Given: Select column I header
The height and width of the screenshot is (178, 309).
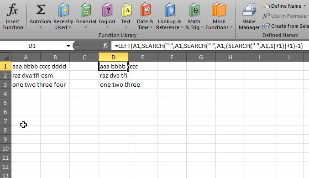Looking at the screenshot, I should tap(259, 57).
